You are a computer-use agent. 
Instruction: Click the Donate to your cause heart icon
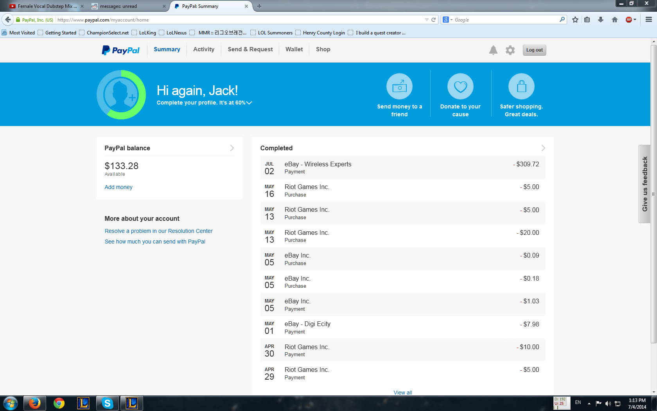click(460, 87)
